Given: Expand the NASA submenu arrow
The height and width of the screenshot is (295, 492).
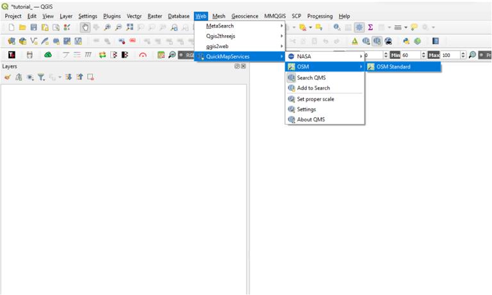Looking at the screenshot, I should pos(361,56).
